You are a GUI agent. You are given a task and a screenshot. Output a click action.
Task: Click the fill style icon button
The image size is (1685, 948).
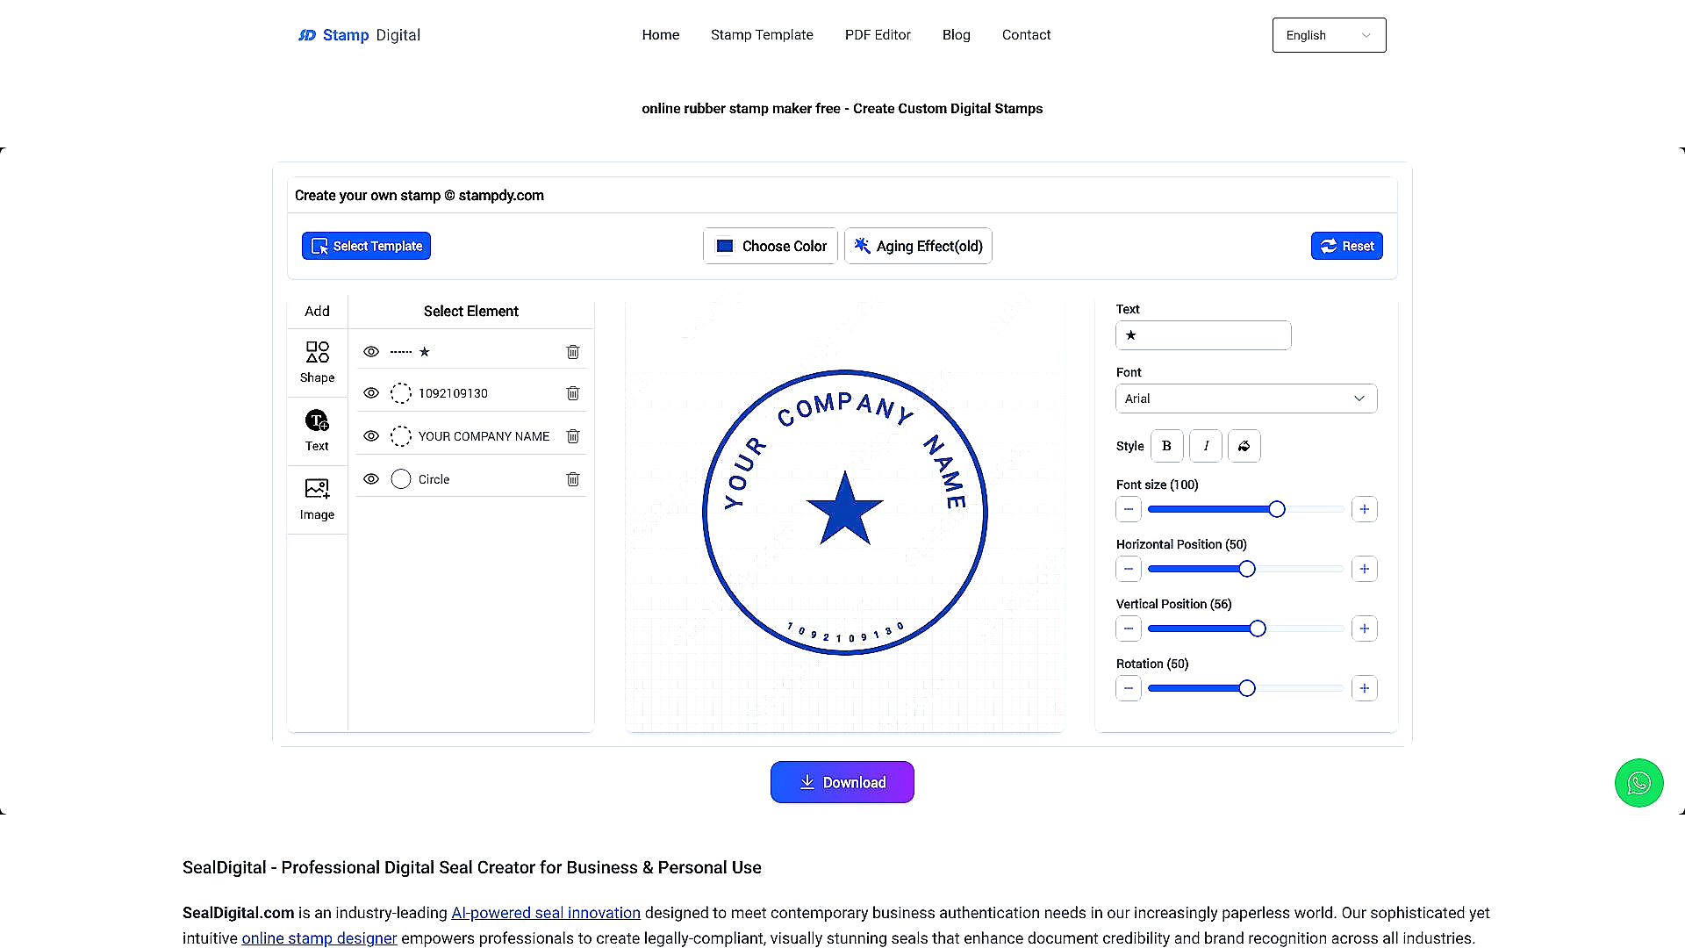[1244, 446]
